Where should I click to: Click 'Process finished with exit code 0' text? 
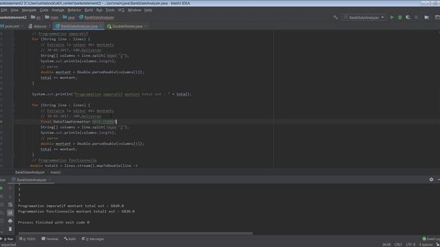(x=54, y=222)
